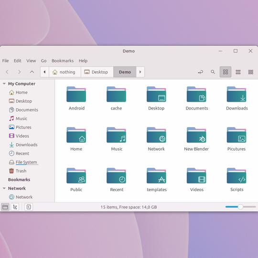Open Music in the sidebar
The height and width of the screenshot is (258, 258).
click(18, 118)
